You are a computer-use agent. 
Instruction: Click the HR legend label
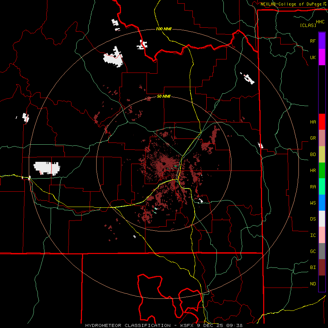(x=313, y=171)
